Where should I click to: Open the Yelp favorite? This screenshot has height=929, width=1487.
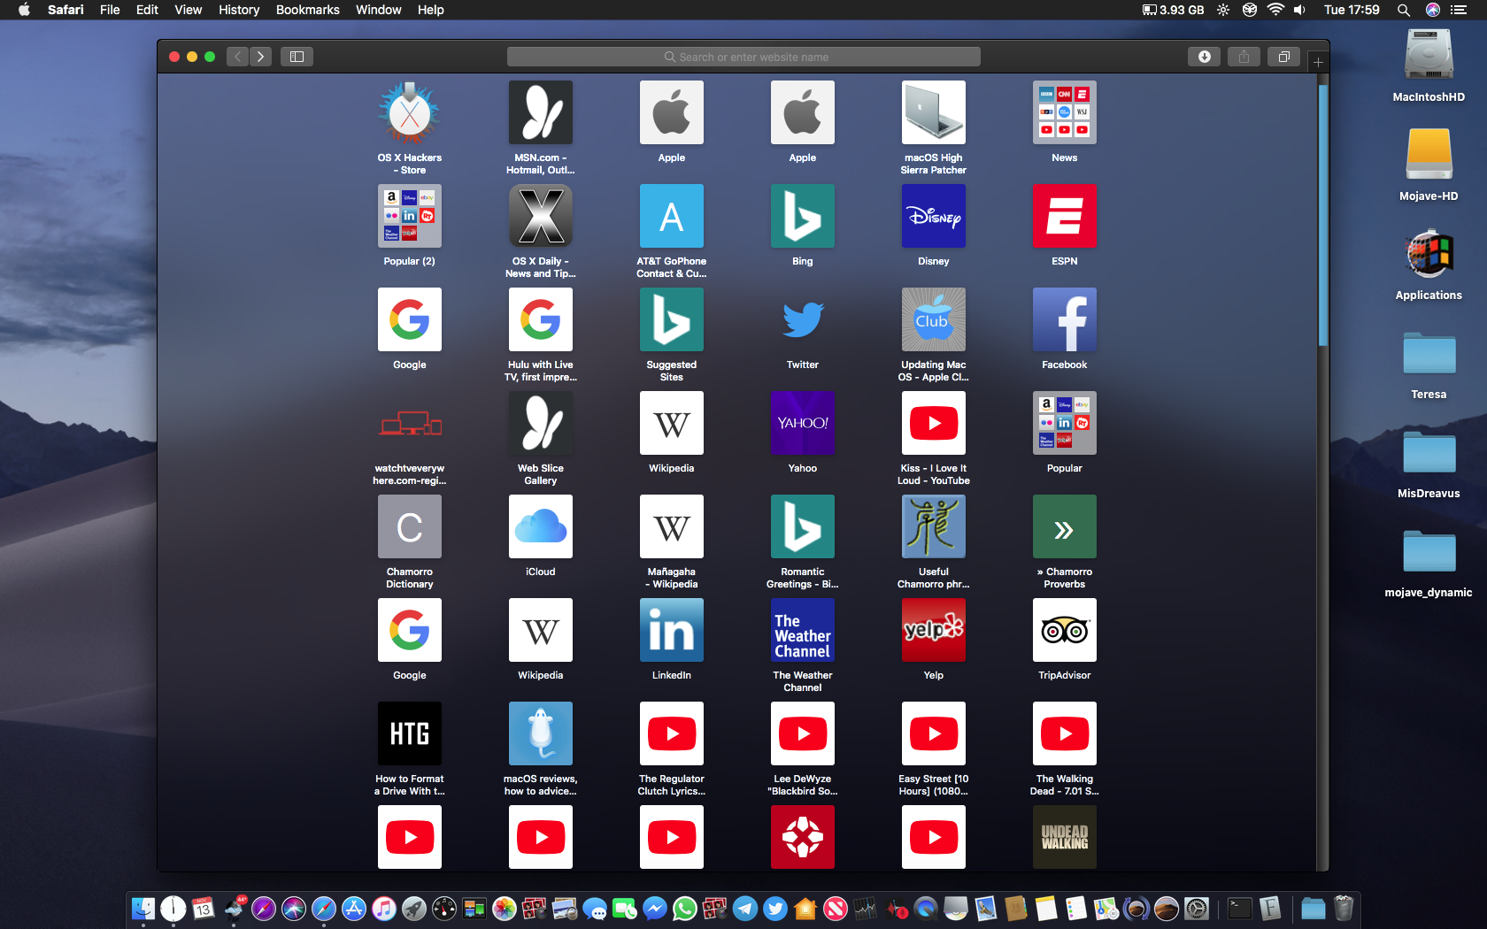[x=934, y=630]
